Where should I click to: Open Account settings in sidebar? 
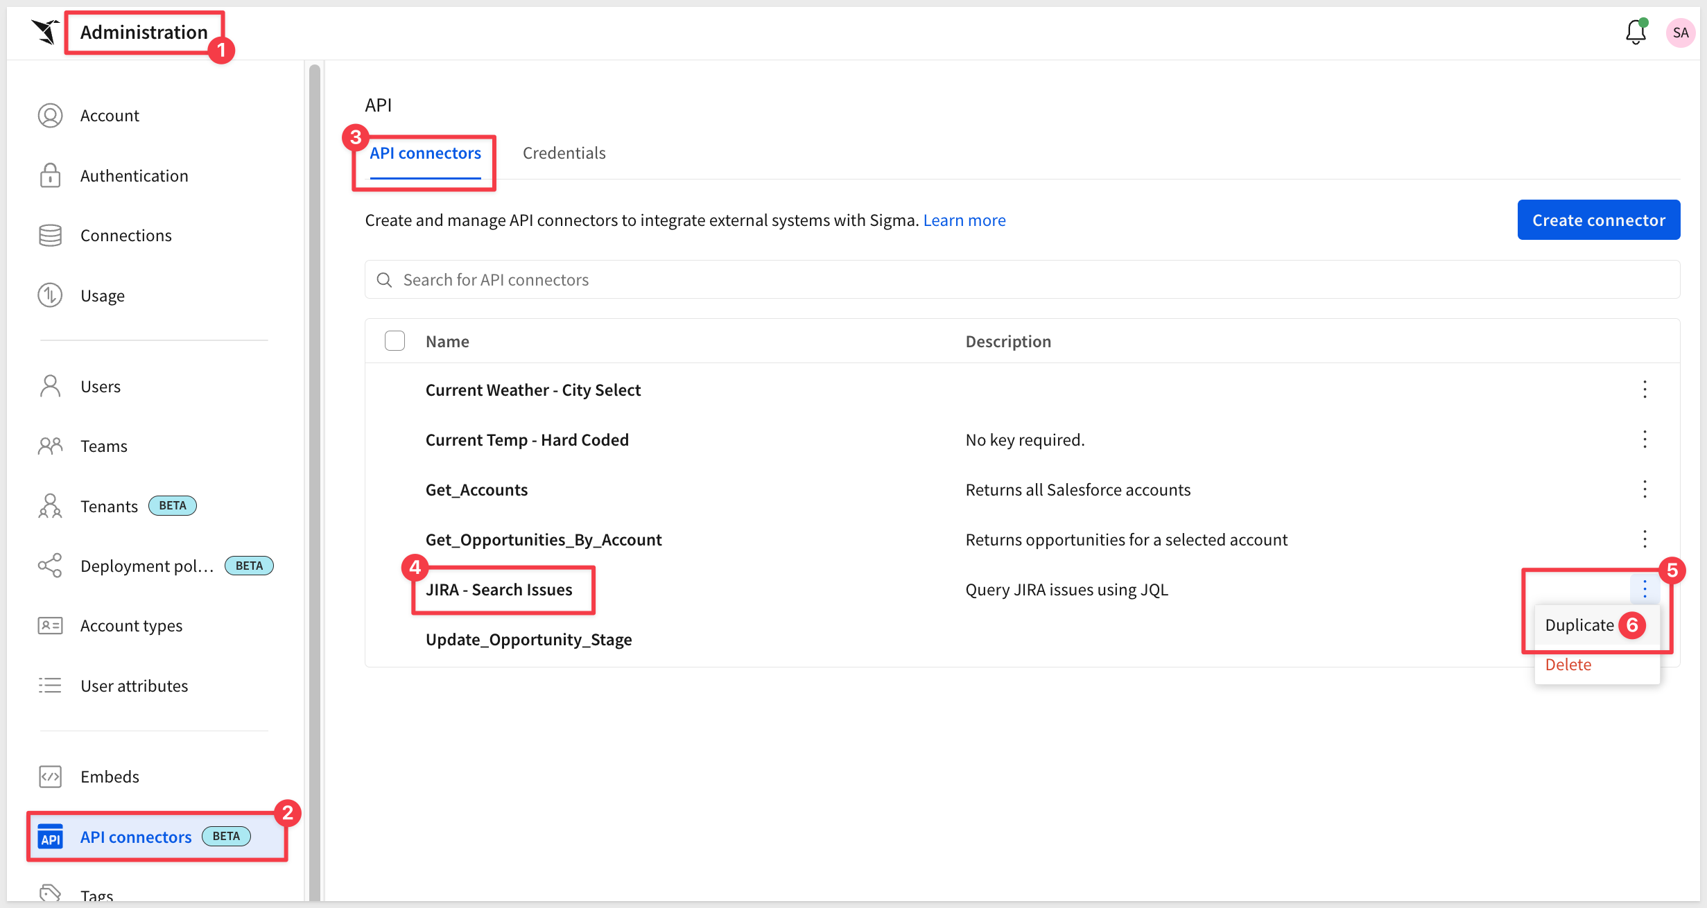coord(109,116)
